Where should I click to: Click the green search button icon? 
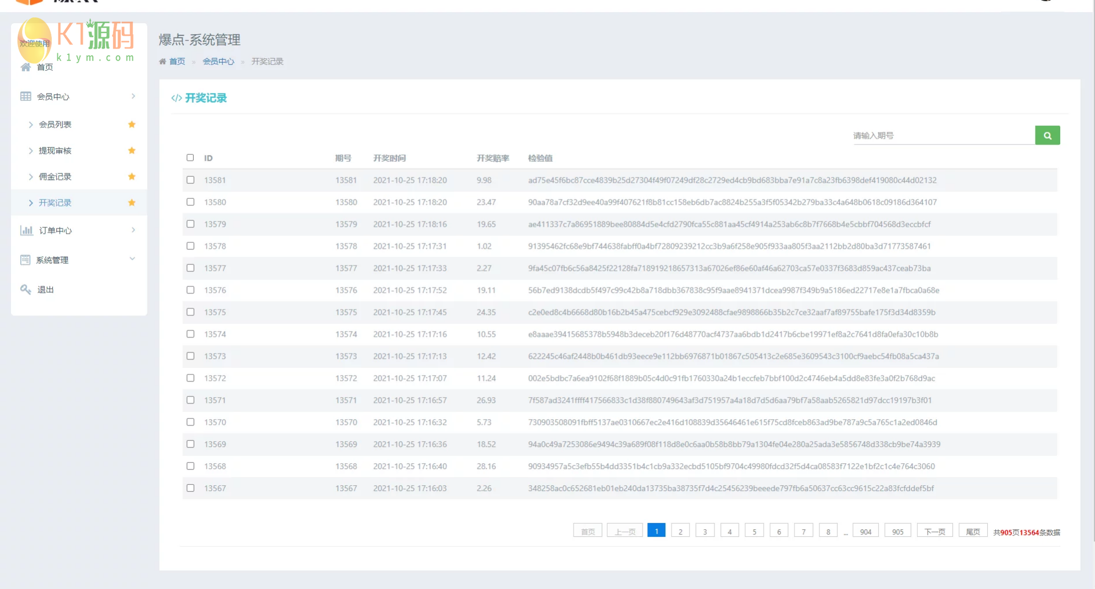coord(1047,135)
